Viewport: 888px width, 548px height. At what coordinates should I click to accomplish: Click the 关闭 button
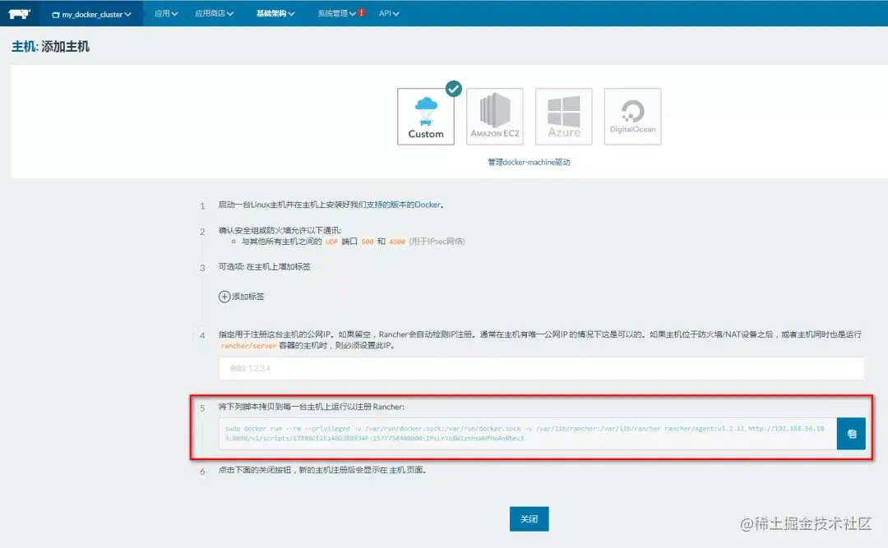529,518
